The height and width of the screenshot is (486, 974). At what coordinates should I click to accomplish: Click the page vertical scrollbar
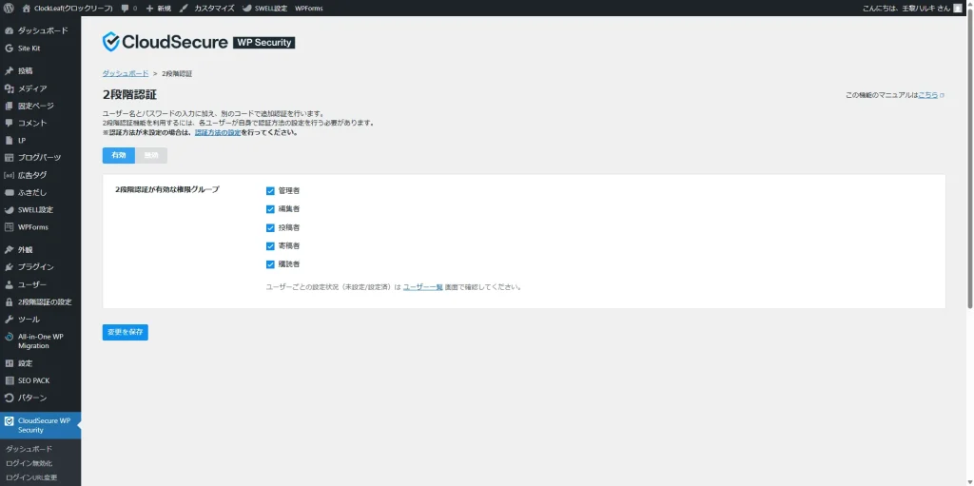pos(969,190)
